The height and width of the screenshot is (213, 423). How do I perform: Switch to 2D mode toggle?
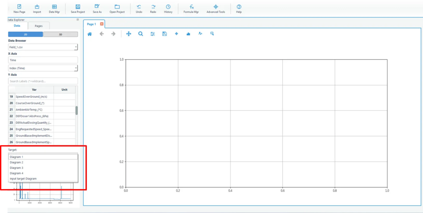[x=25, y=34]
